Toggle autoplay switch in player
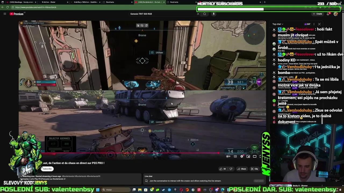This screenshot has height=193, width=344. click(x=228, y=156)
